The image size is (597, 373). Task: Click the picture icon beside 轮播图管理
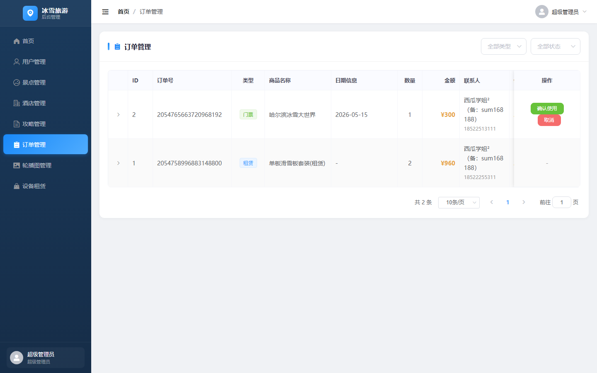(x=17, y=165)
